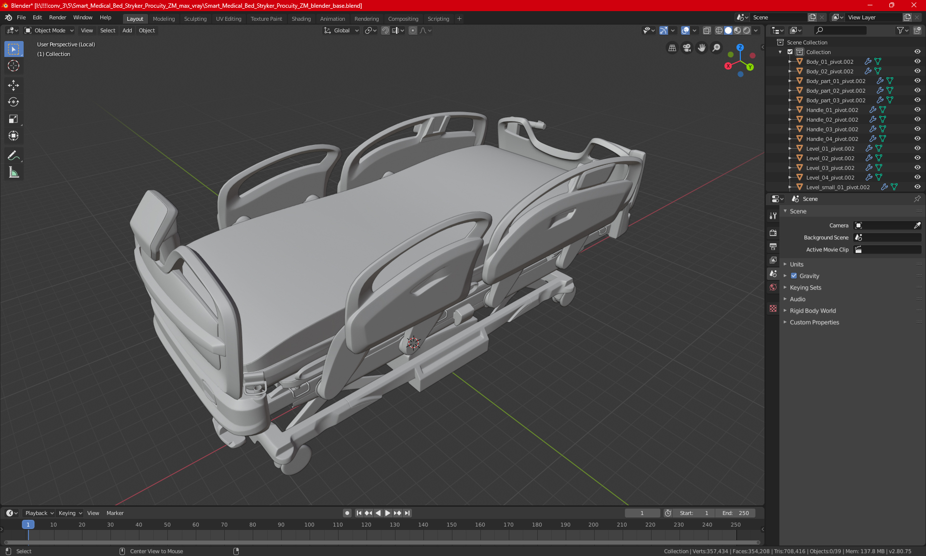926x556 pixels.
Task: Play the animation forward
Action: [x=387, y=513]
